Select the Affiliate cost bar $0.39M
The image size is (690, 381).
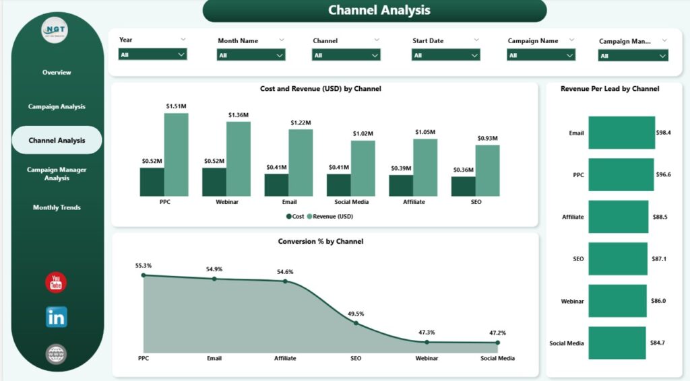tap(401, 185)
